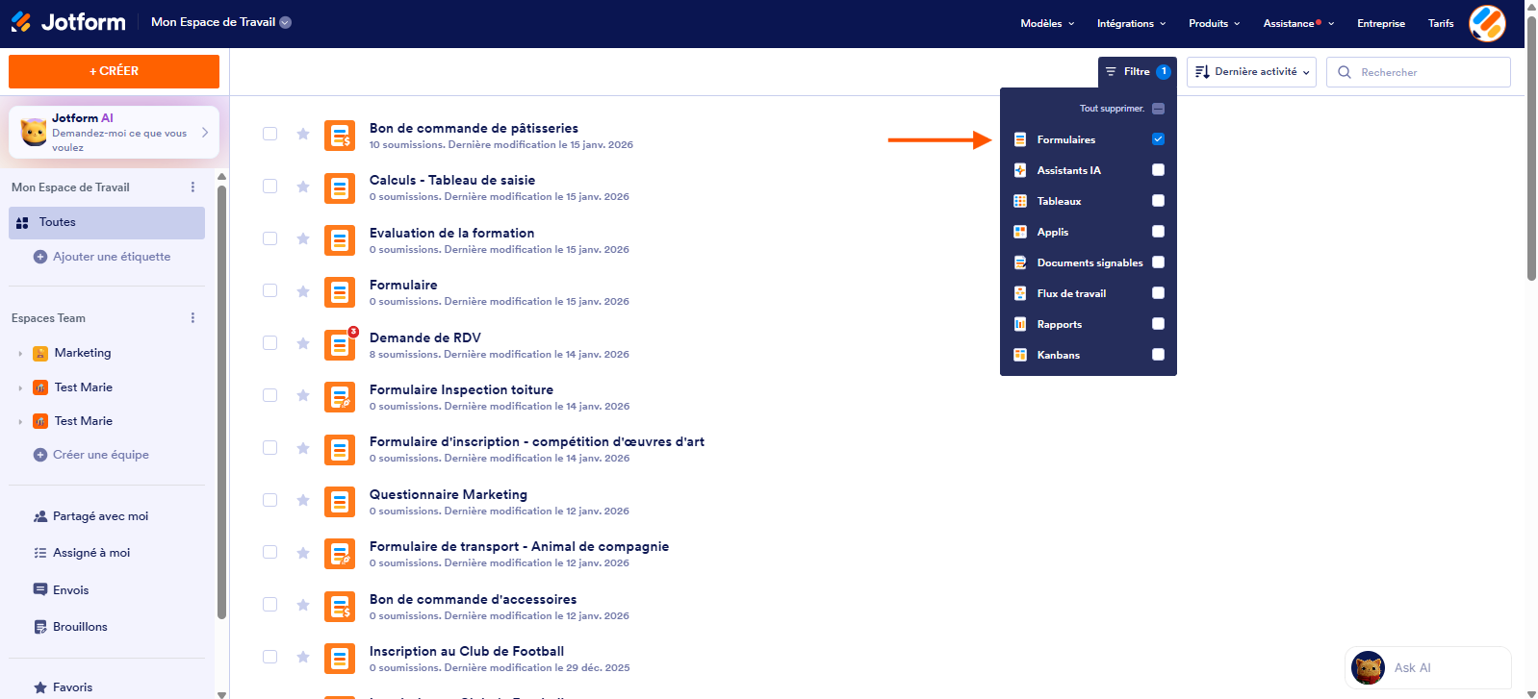This screenshot has width=1538, height=699.
Task: Click the Jotform AI cat mascot
Action: 34,132
